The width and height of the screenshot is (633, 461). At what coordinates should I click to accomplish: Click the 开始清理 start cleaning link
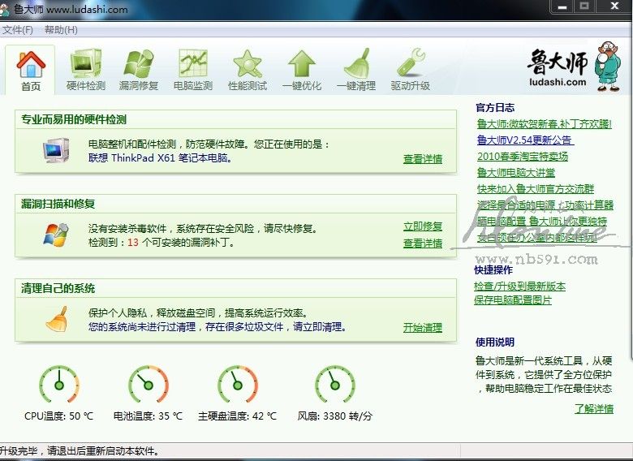tap(423, 328)
